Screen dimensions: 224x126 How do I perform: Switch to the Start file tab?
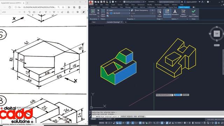click(94, 22)
